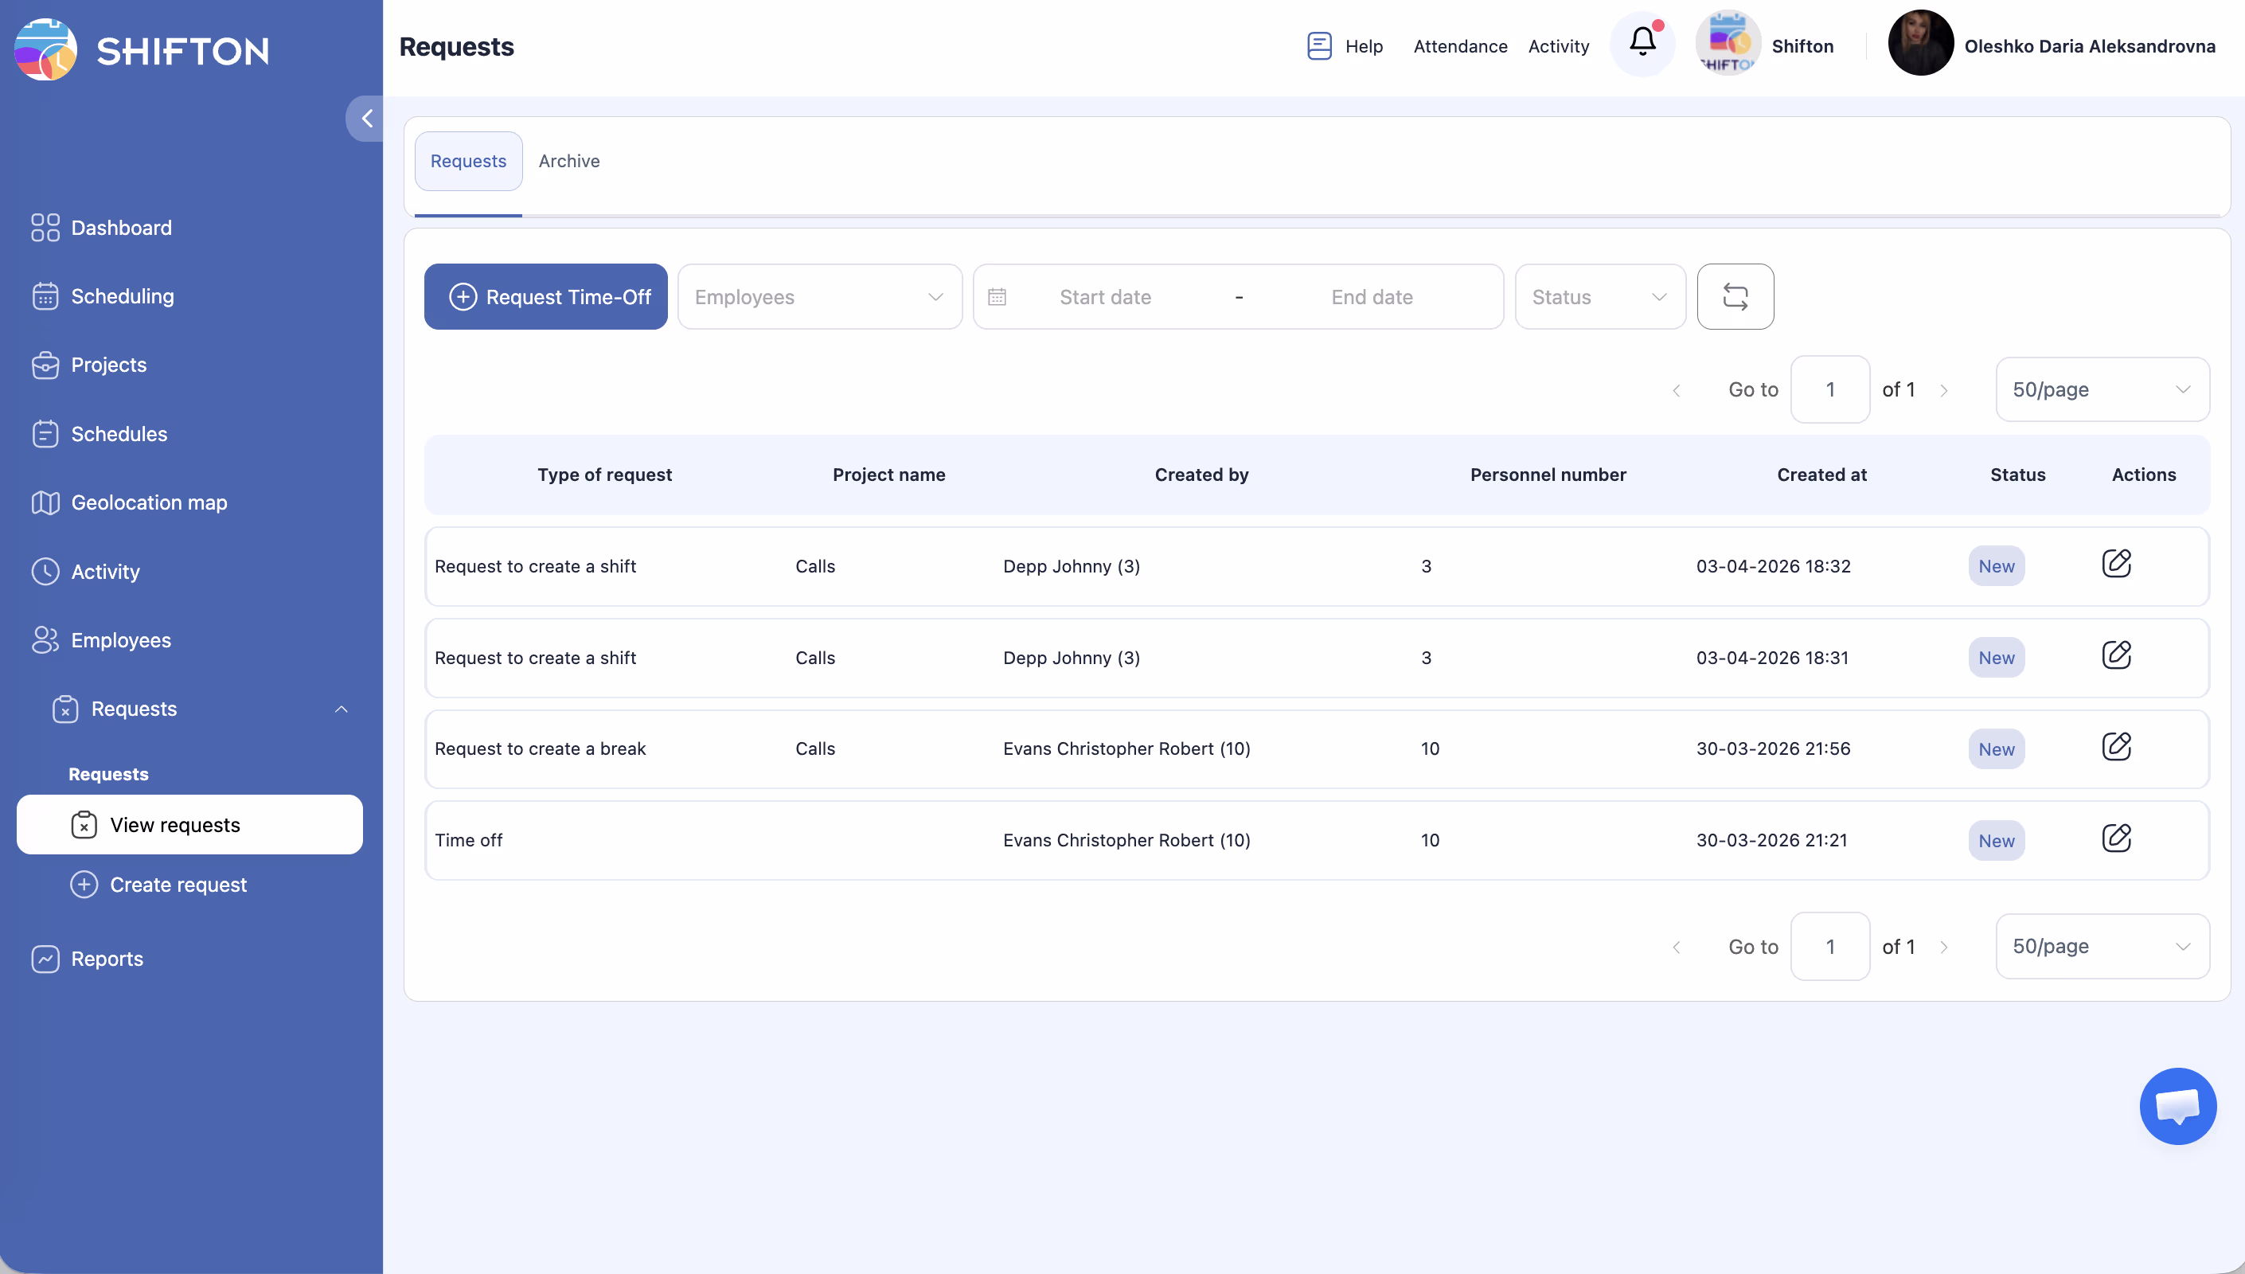The width and height of the screenshot is (2245, 1274).
Task: Open the top 50/page size dropdown
Action: tap(2101, 389)
